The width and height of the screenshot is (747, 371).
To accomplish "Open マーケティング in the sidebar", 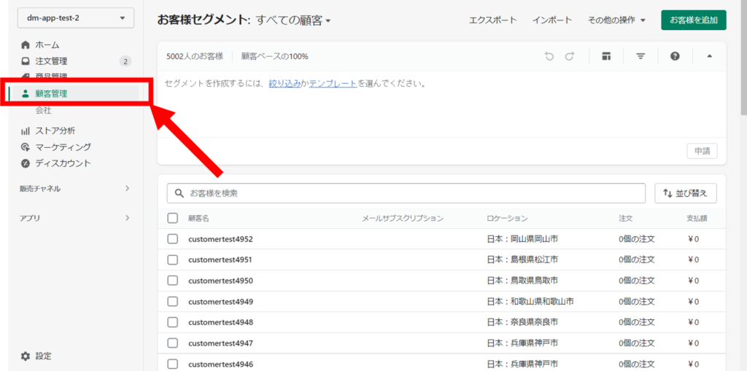I will (63, 147).
